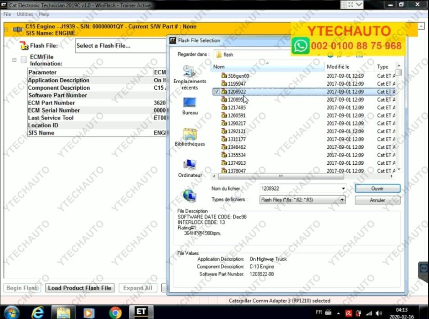Open Ordinateur in the places bar

[190, 168]
